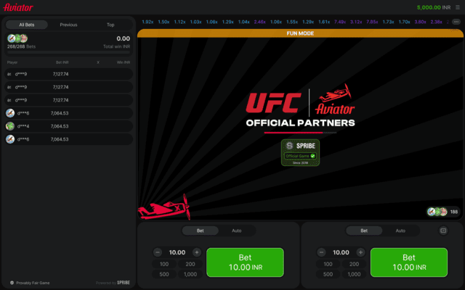Increase the left bet amount with plus
This screenshot has width=465, height=290.
pos(197,252)
